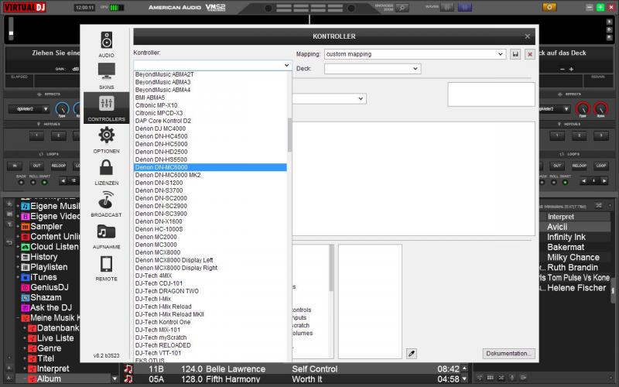Click right deck RELOOP button

(x=579, y=166)
